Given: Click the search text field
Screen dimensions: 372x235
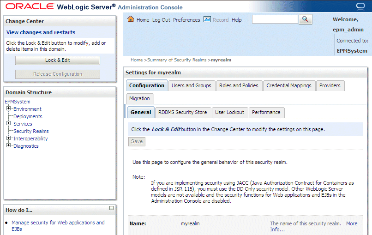Looking at the screenshot, I should 275,19.
